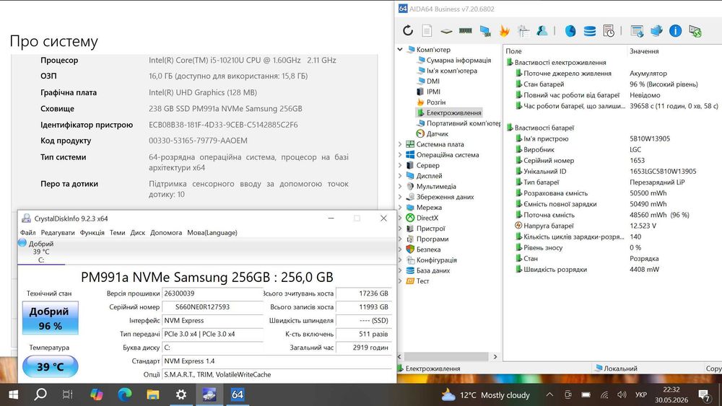722x406 pixels.
Task: Expand the Сервер tree node
Action: pyautogui.click(x=400, y=165)
